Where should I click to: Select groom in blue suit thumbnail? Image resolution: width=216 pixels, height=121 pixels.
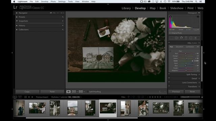coord(20,108)
